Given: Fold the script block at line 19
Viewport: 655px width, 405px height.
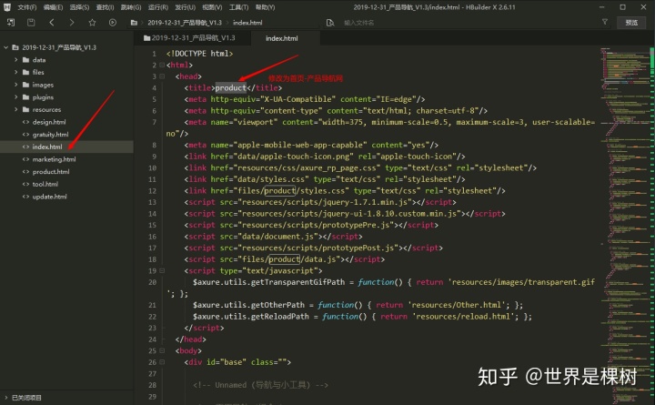Looking at the screenshot, I should click(x=162, y=271).
